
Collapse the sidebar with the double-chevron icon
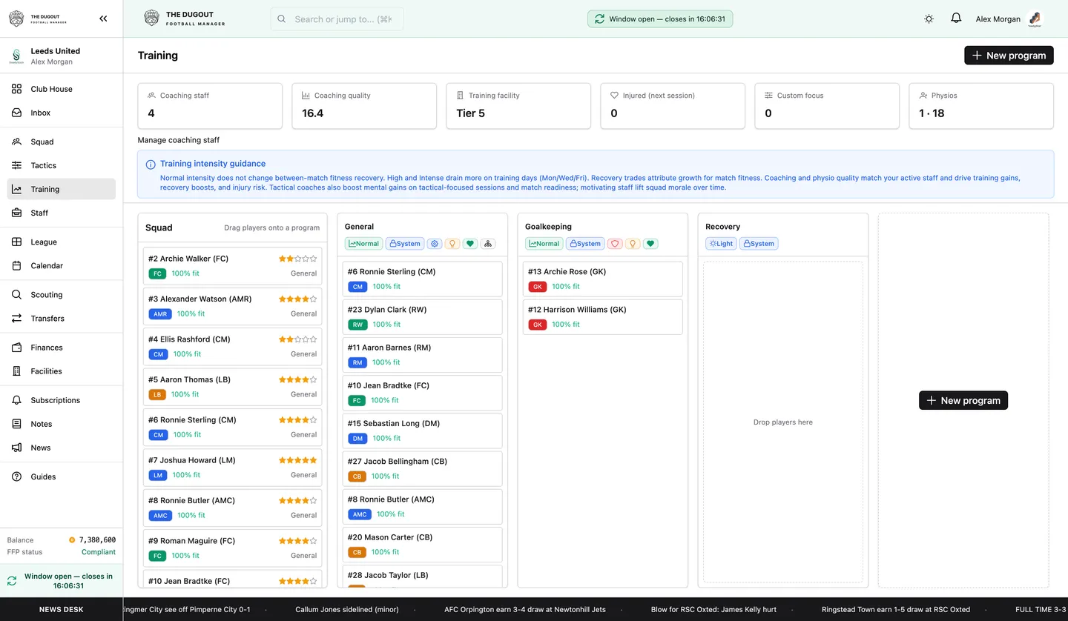click(x=103, y=19)
